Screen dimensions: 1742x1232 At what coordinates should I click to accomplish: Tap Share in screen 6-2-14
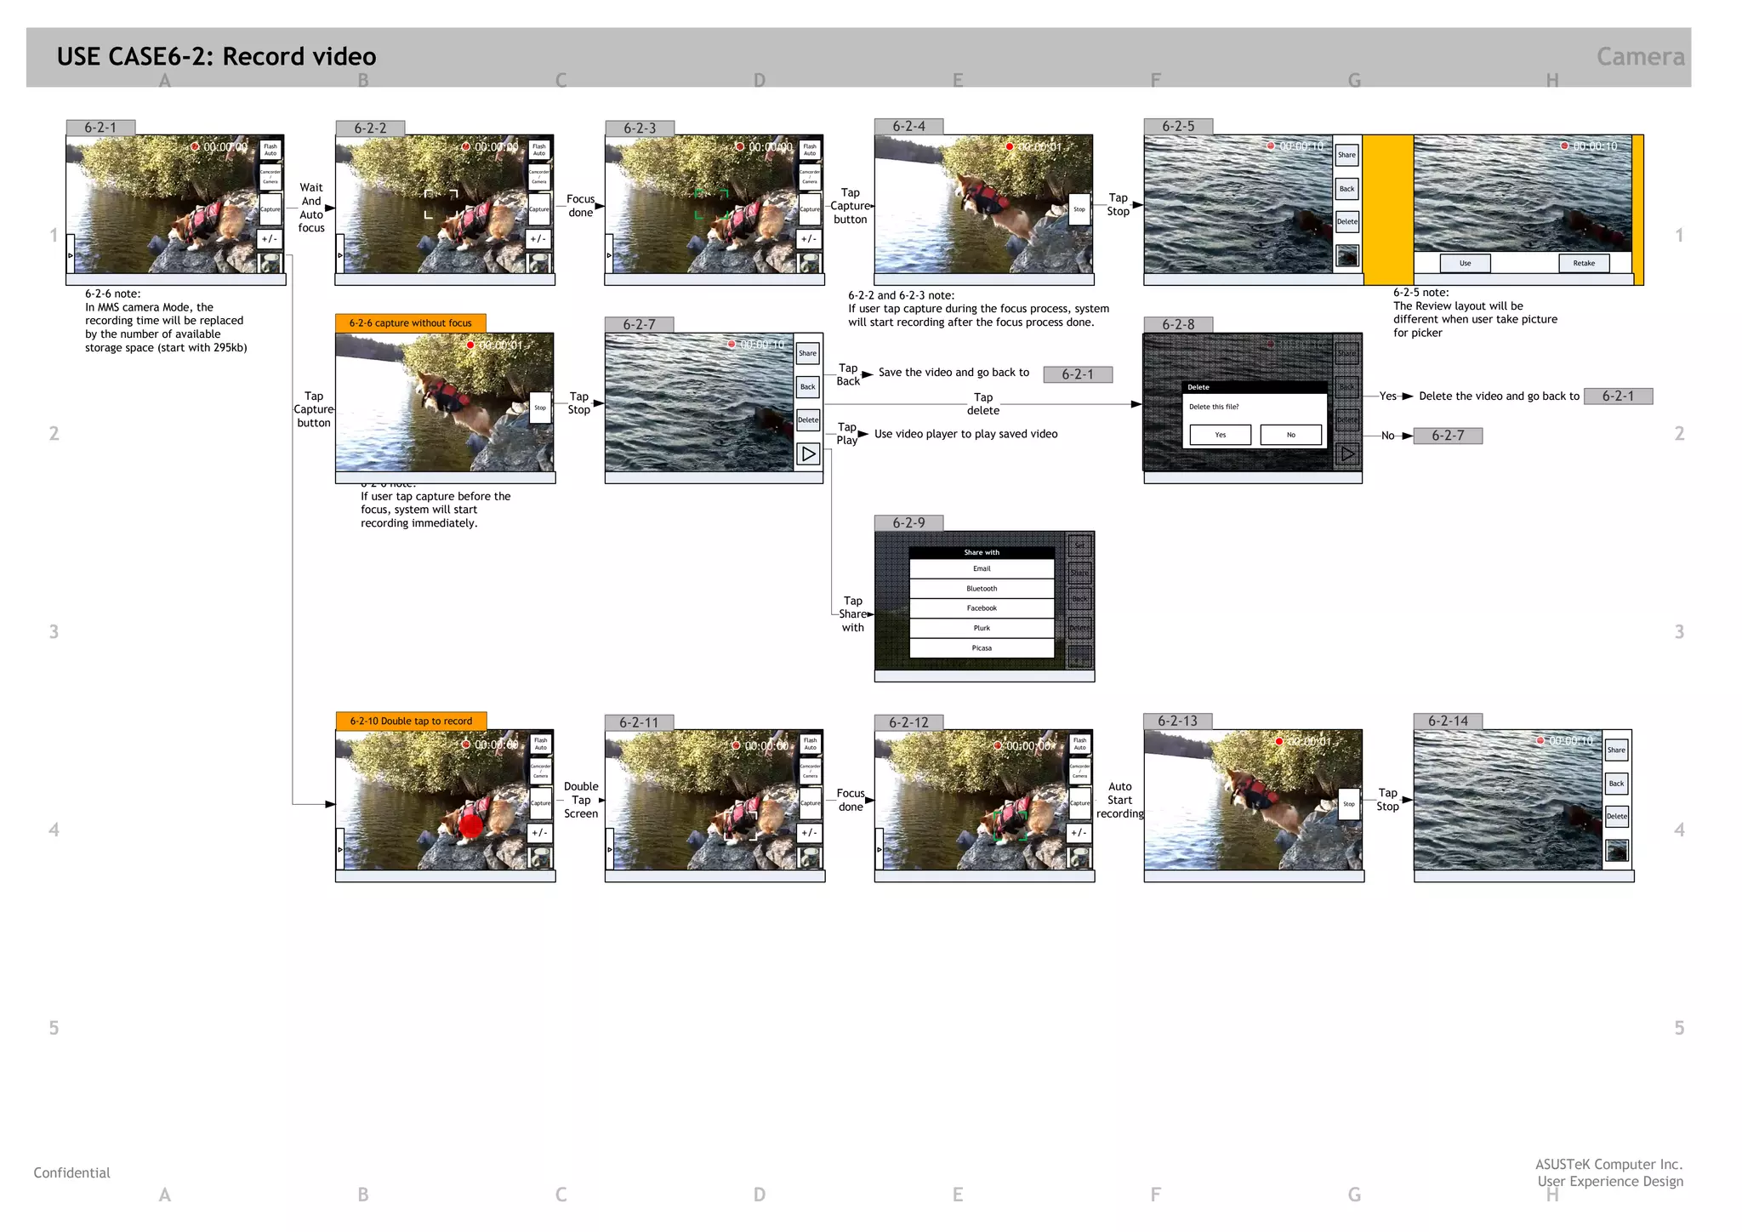pos(1616,750)
